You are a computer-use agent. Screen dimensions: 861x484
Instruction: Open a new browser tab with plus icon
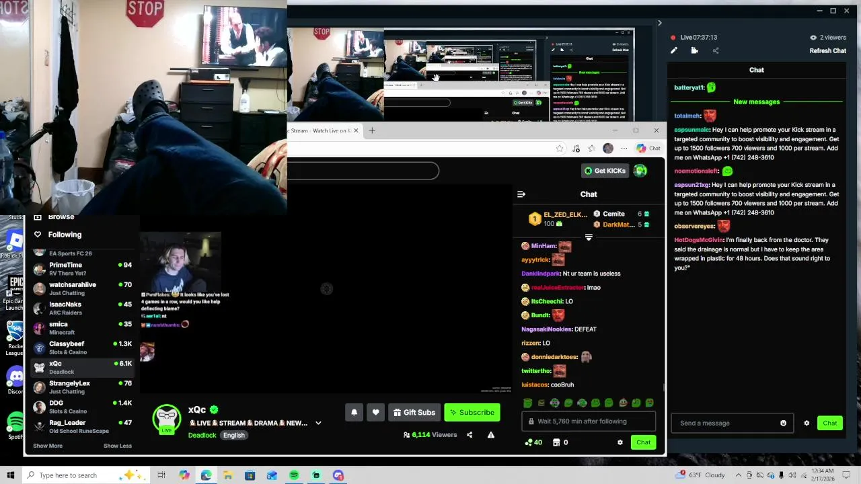coord(372,130)
